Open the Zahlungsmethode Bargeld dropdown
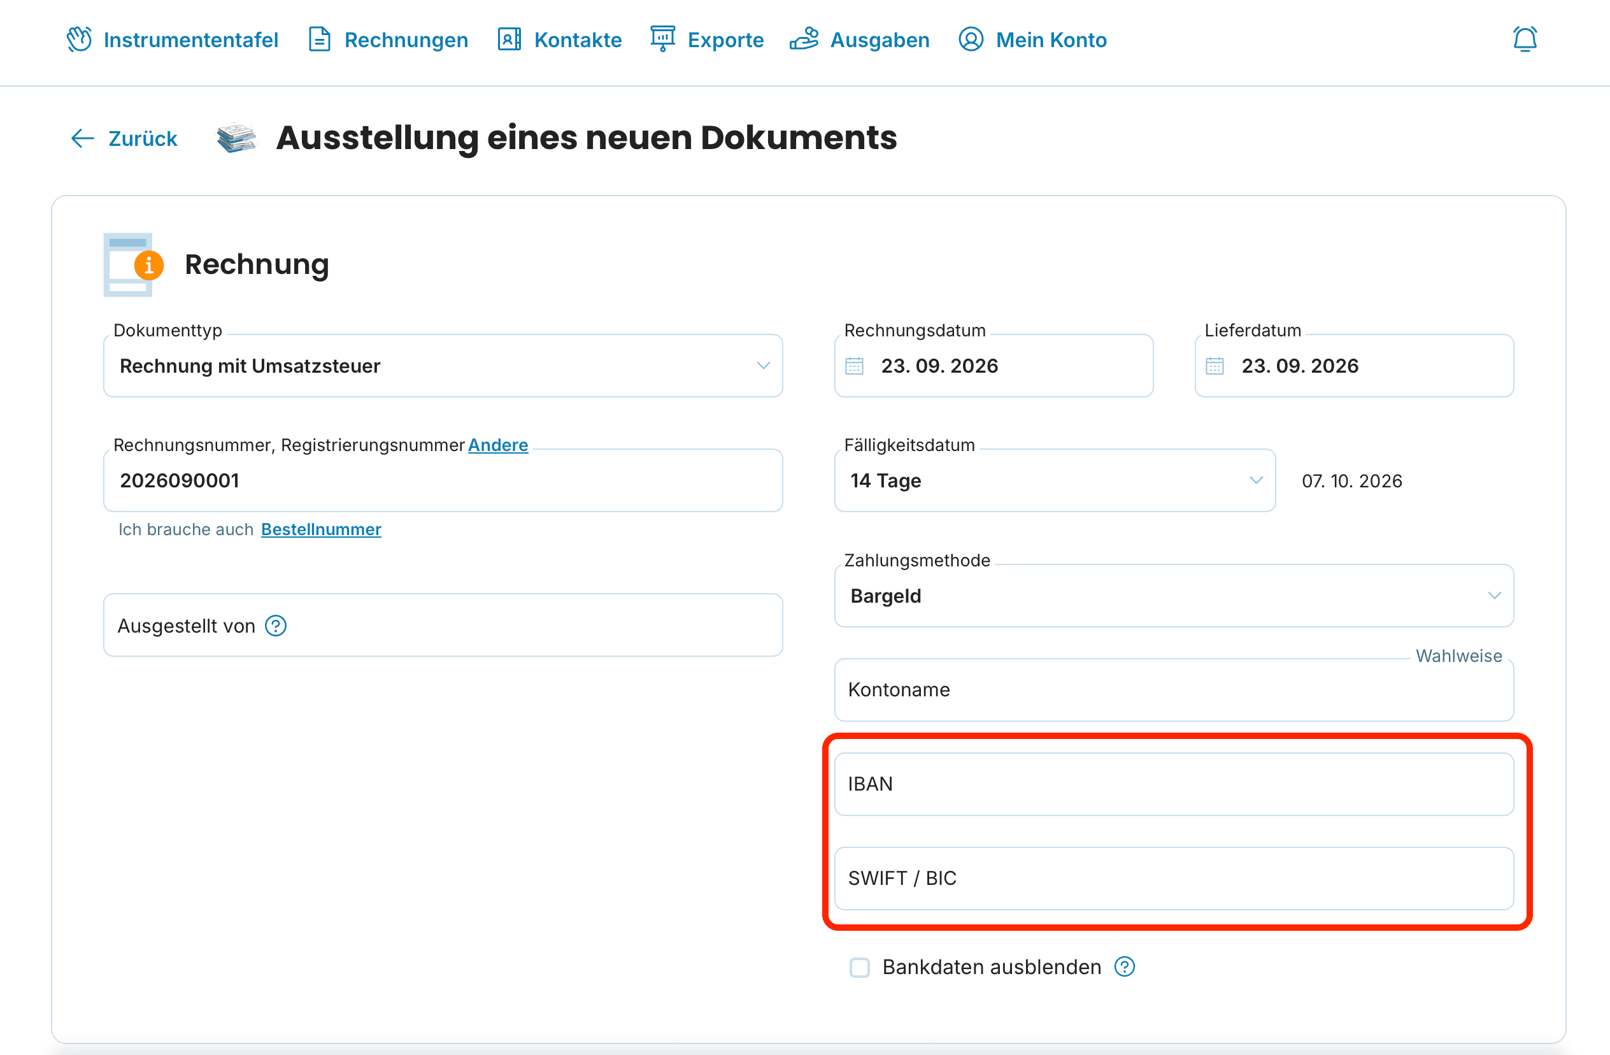 click(x=1174, y=596)
